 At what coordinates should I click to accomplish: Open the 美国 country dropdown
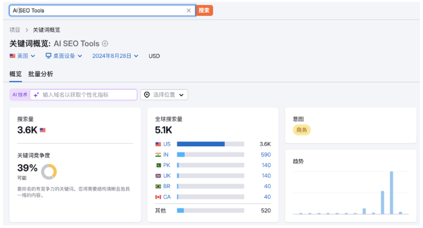point(22,56)
